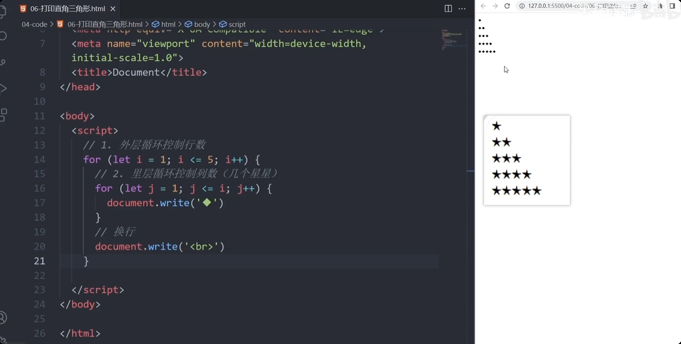Click the comment '// 1. 外层循环控制行数'
This screenshot has height=344, width=681.
145,145
